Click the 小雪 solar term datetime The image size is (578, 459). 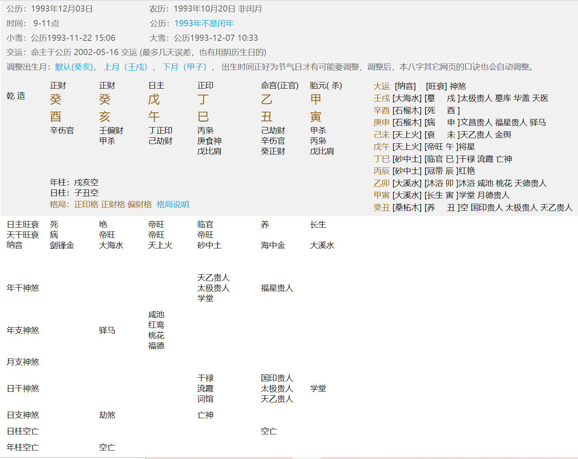click(61, 38)
